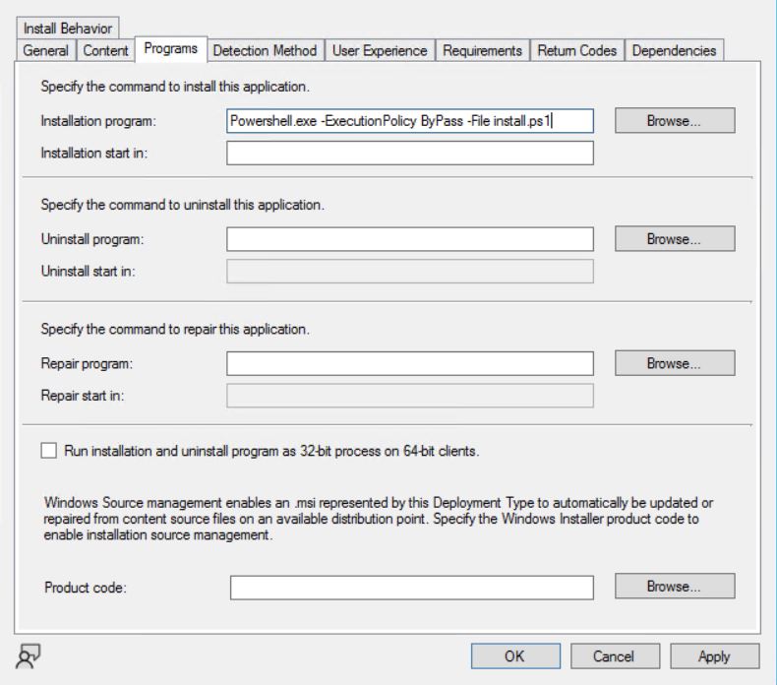Browse for the installation program

tap(674, 121)
